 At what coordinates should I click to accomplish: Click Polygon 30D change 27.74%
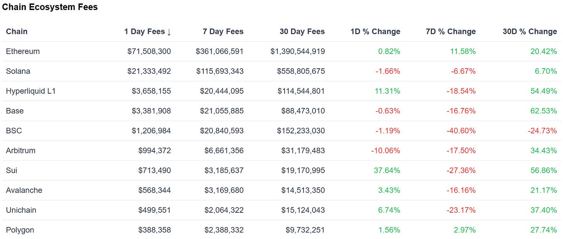544,230
